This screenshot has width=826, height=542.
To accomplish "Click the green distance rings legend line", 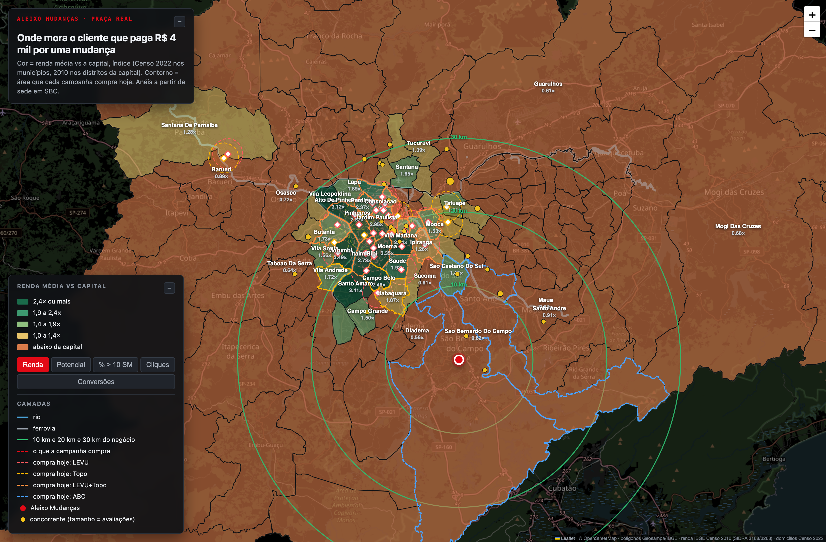I will pyautogui.click(x=22, y=440).
